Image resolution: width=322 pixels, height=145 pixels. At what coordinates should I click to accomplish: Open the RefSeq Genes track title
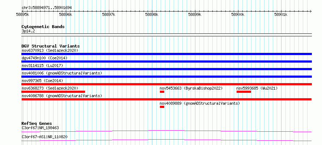37,123
